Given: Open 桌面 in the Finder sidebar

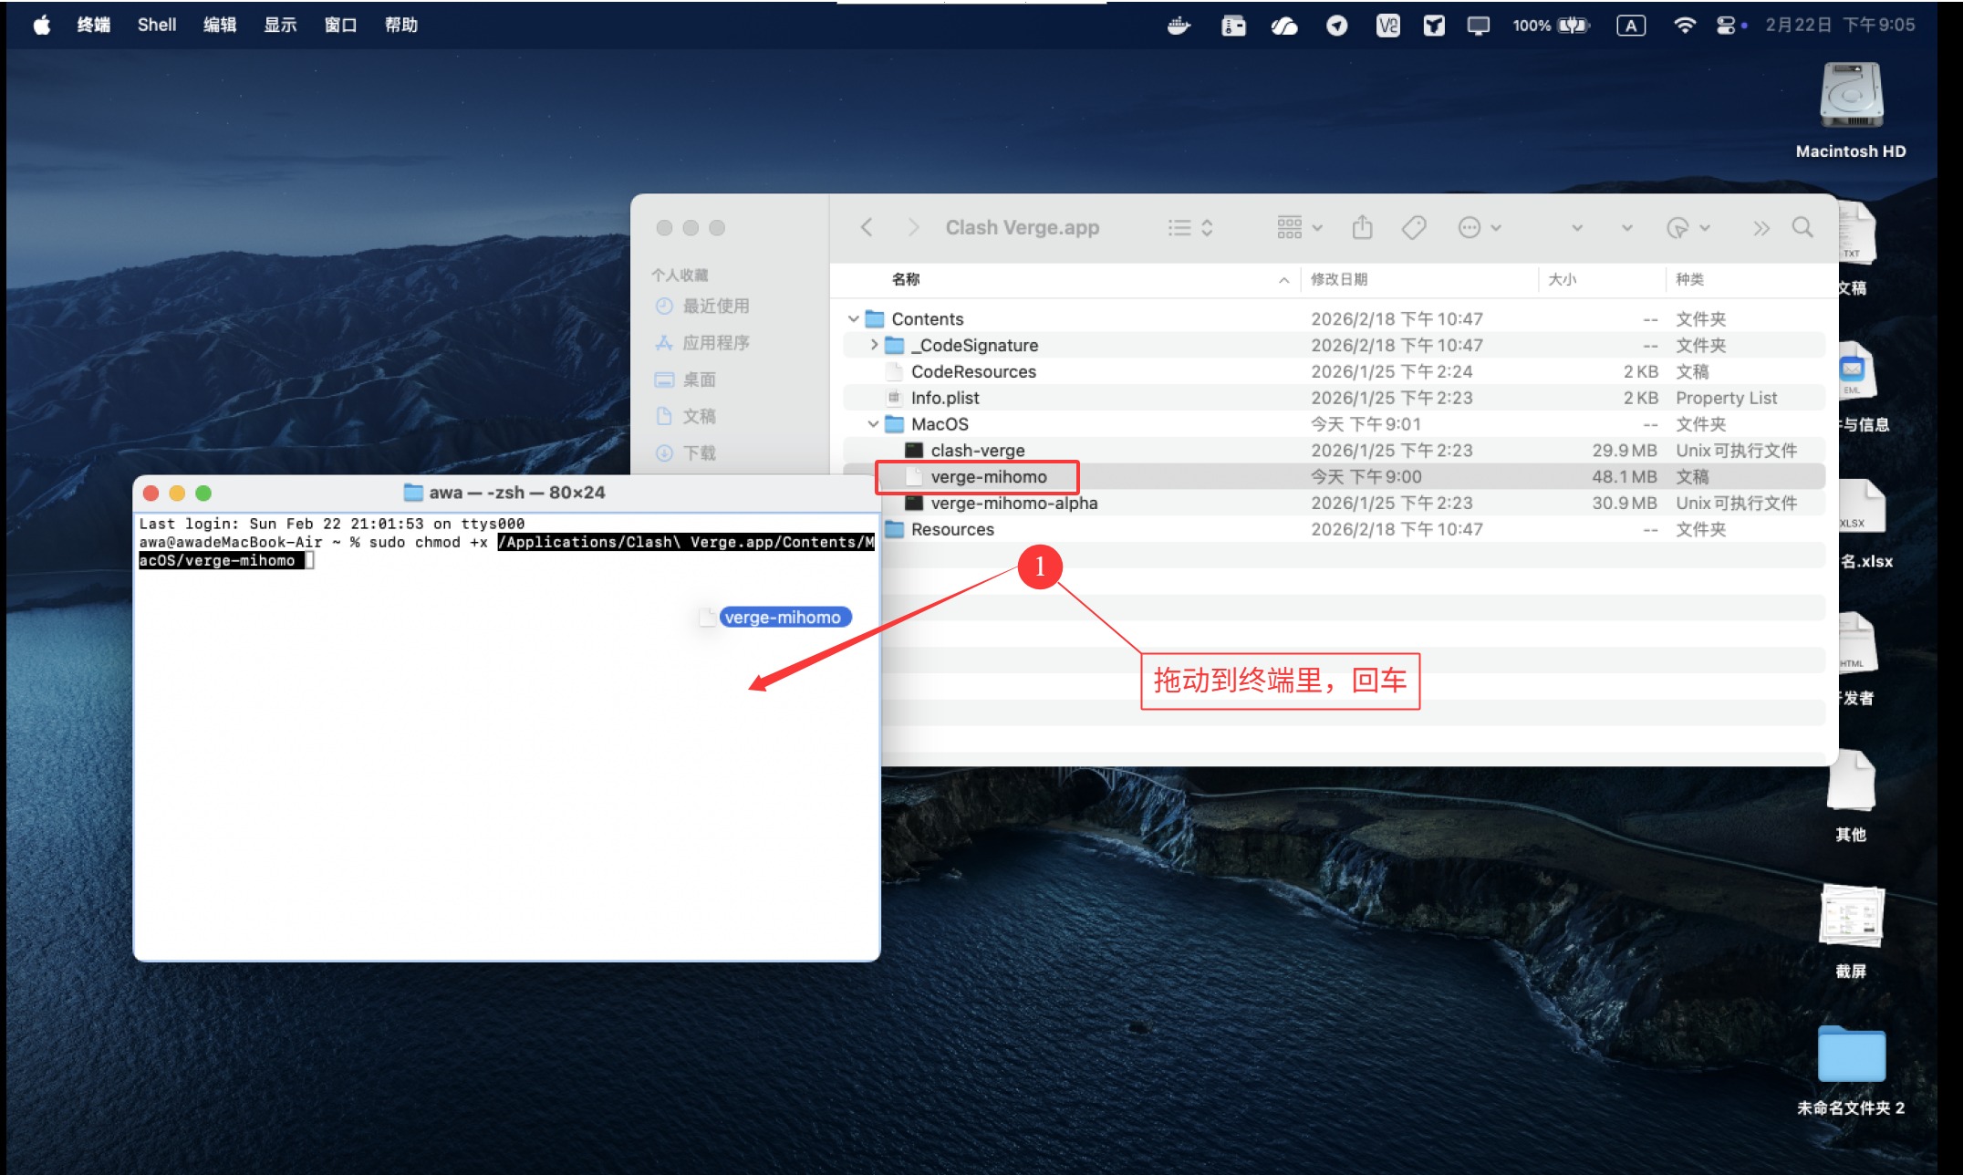Looking at the screenshot, I should (x=686, y=380).
